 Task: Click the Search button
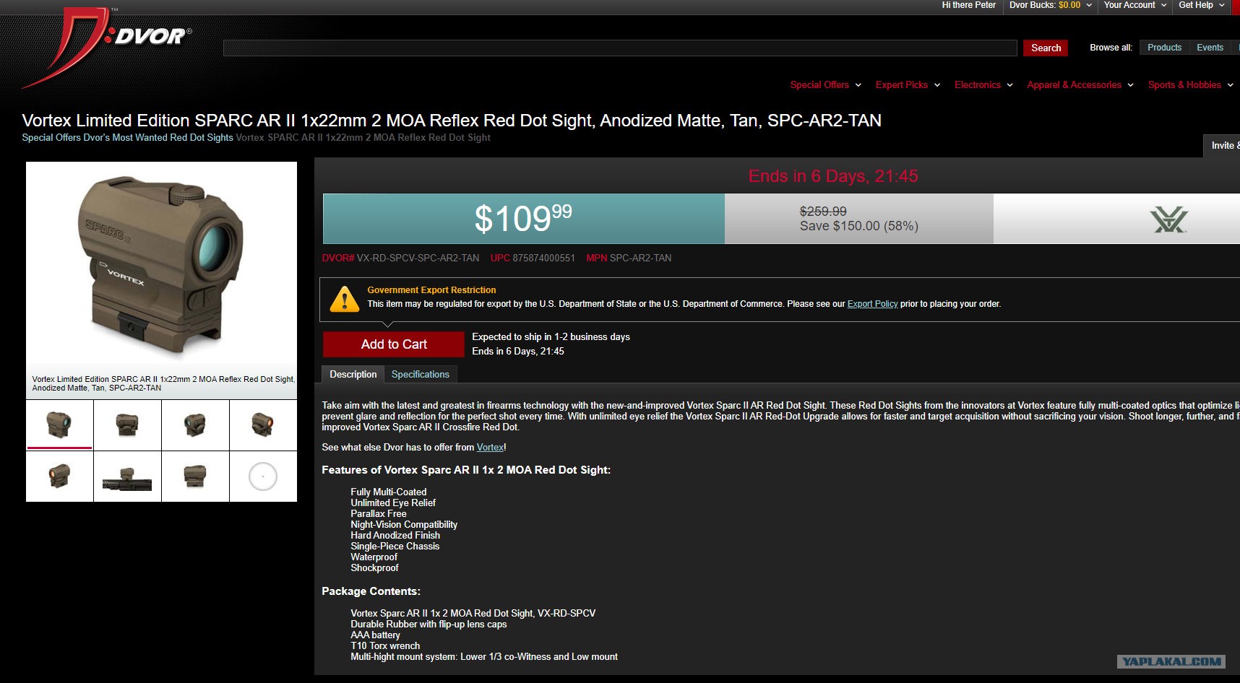pyautogui.click(x=1046, y=48)
